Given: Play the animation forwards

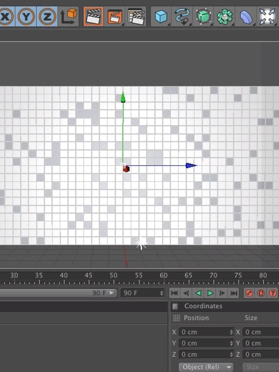Looking at the screenshot, I should click(210, 293).
